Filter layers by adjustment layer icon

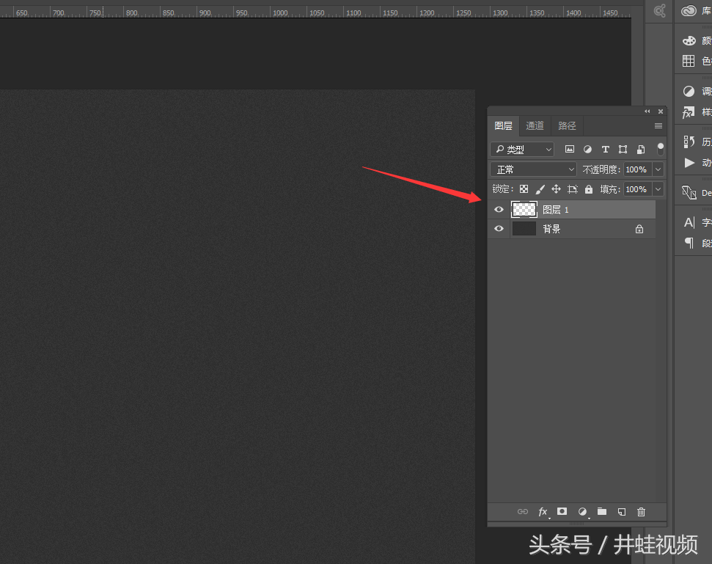[587, 149]
